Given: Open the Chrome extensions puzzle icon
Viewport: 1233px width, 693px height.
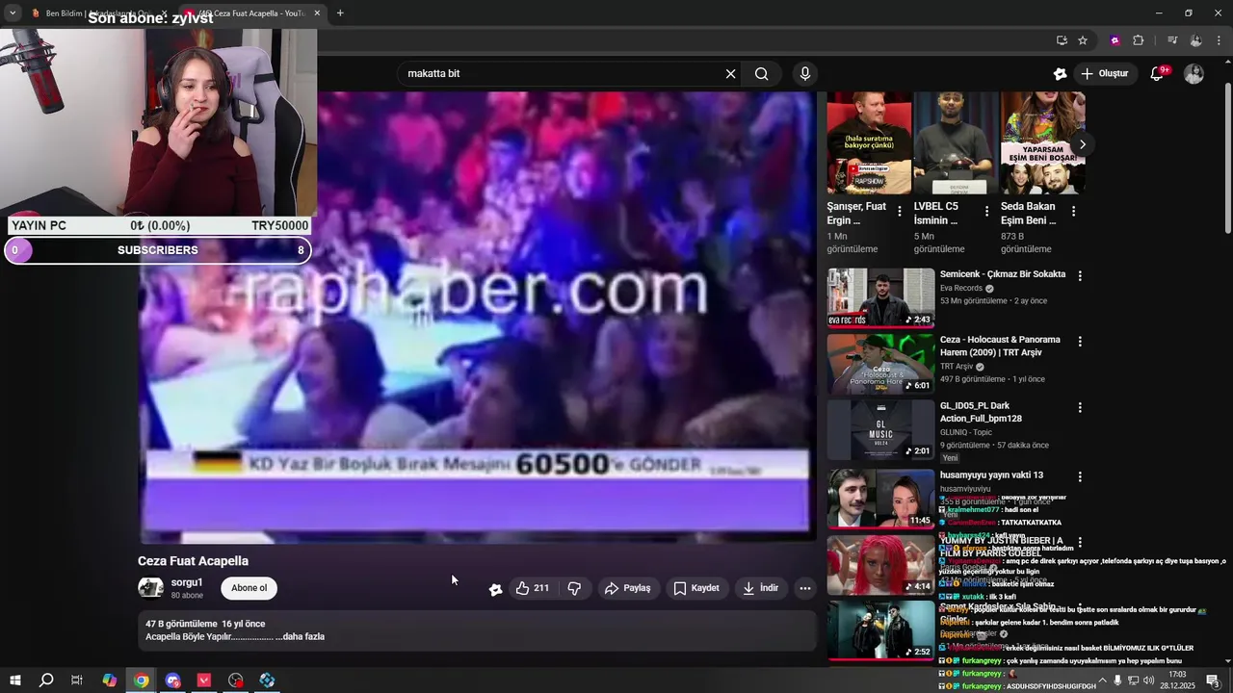Looking at the screenshot, I should 1138,40.
